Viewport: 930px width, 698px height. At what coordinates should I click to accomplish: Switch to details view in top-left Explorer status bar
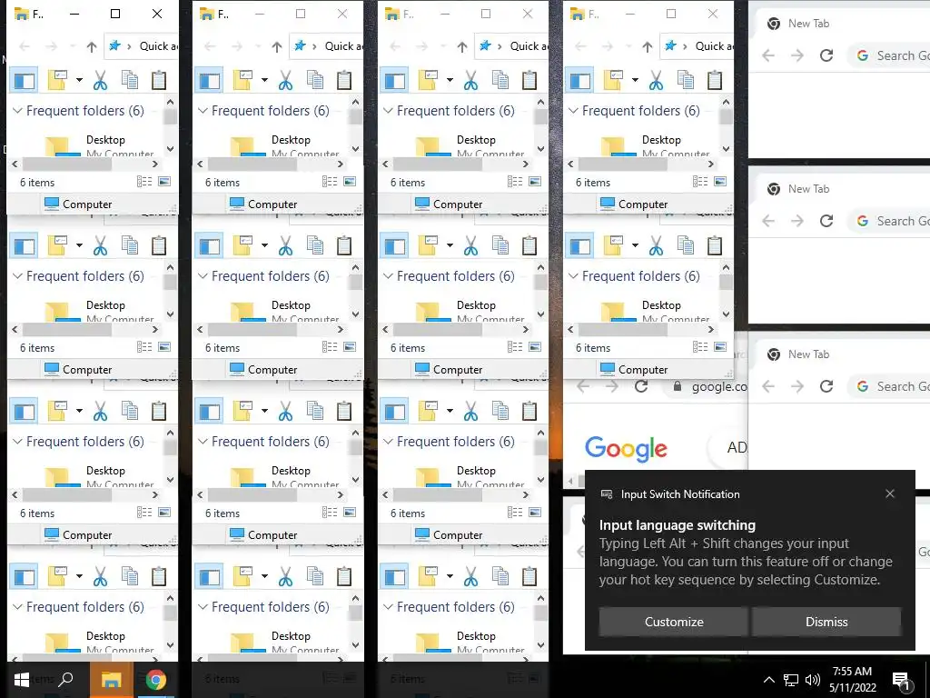point(144,182)
